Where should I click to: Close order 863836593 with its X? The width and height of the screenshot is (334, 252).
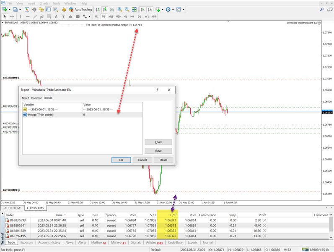click(264, 220)
